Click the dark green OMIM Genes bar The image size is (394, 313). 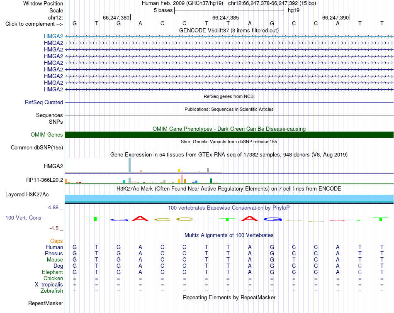click(x=229, y=134)
